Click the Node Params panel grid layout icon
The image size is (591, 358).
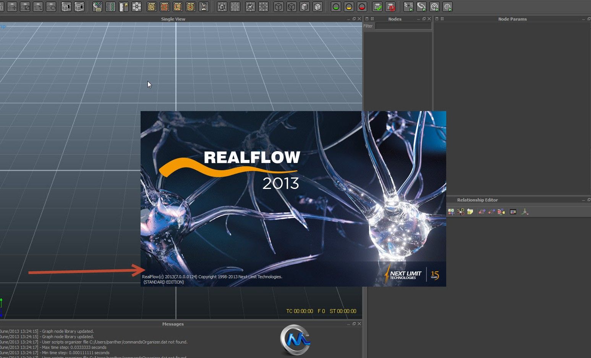(x=442, y=19)
